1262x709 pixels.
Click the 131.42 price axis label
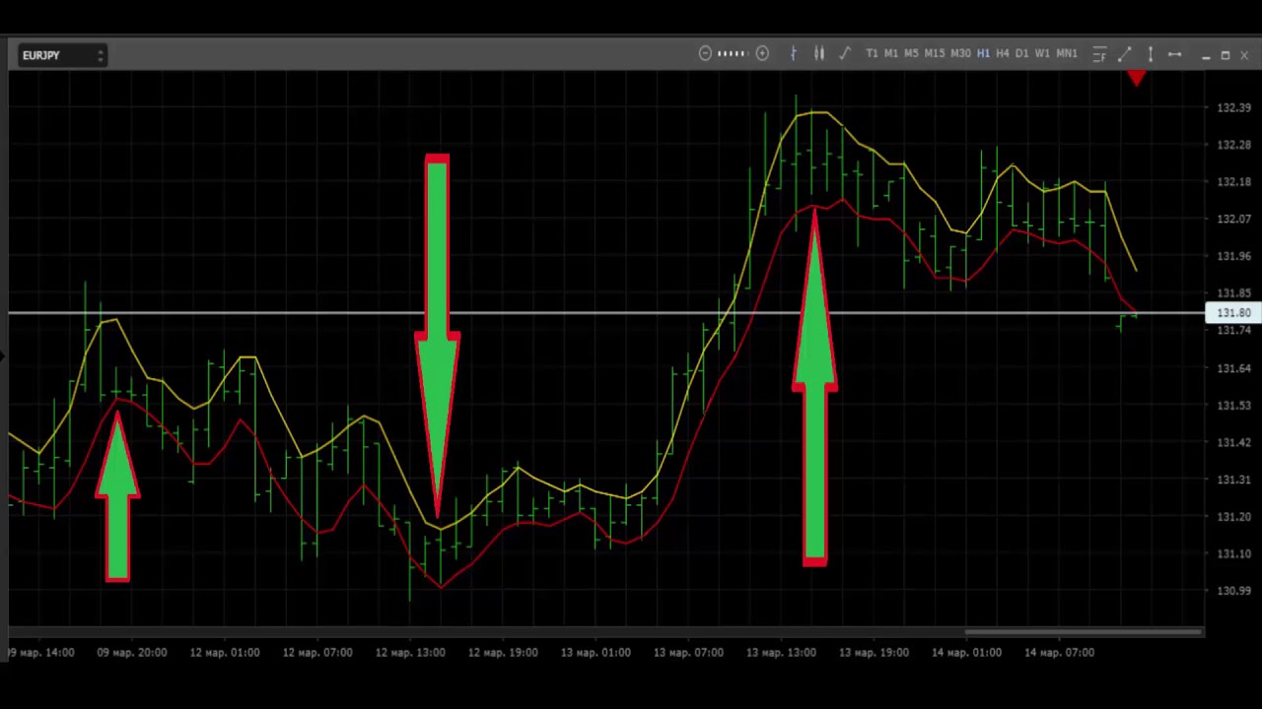pyautogui.click(x=1234, y=442)
